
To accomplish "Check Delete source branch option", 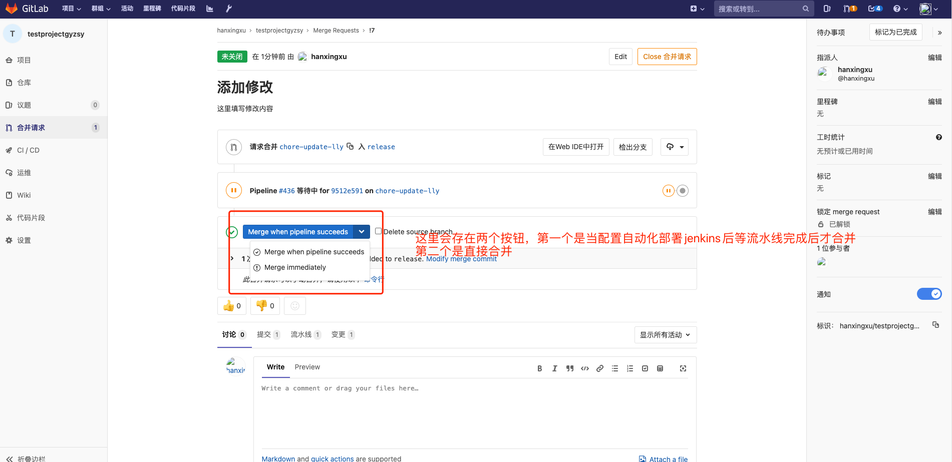I will 379,231.
